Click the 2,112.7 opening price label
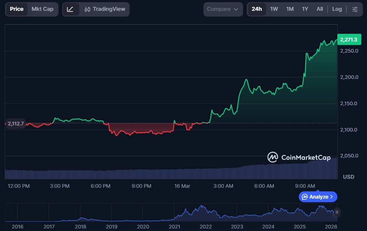Image resolution: width=367 pixels, height=231 pixels. coord(15,124)
